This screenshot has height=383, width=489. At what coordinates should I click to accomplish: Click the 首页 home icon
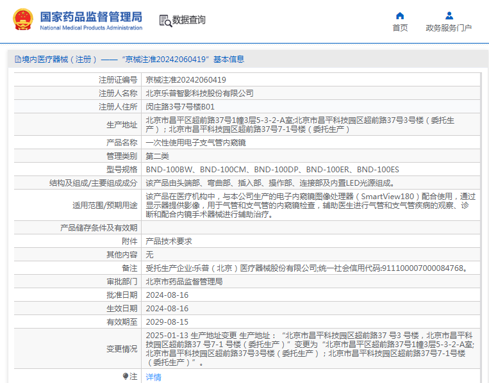(400, 15)
